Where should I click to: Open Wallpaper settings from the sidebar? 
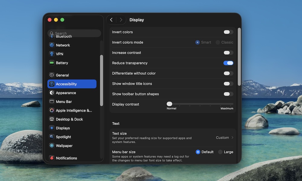click(63, 146)
